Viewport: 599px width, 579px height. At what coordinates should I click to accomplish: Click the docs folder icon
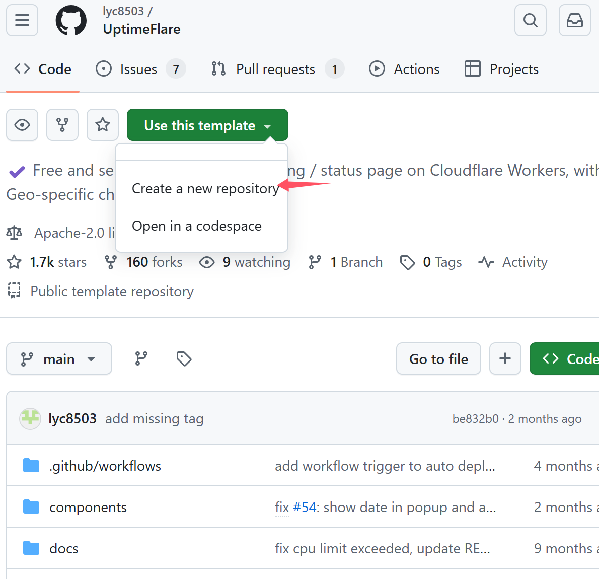(31, 548)
